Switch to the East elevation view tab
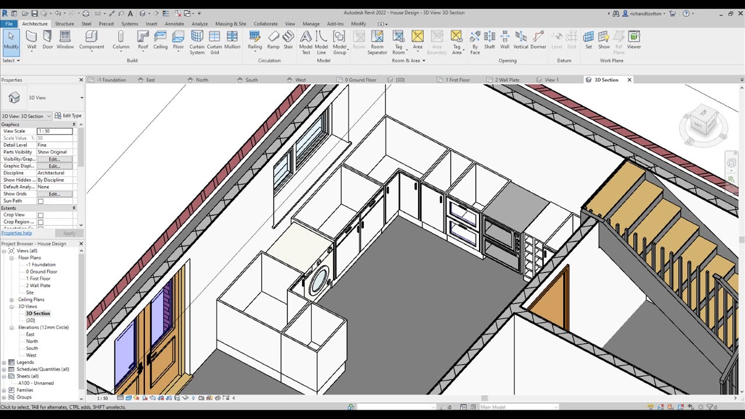 click(151, 80)
